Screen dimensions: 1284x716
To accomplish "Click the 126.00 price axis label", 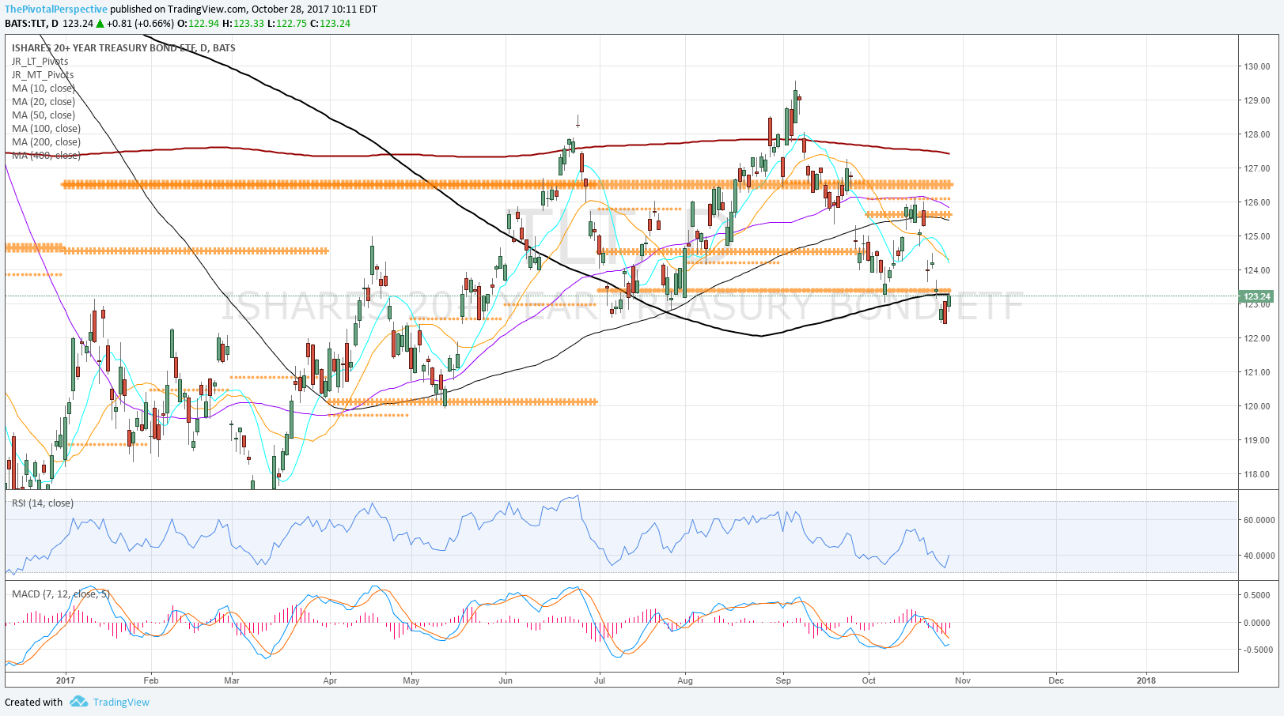I will 1256,202.
